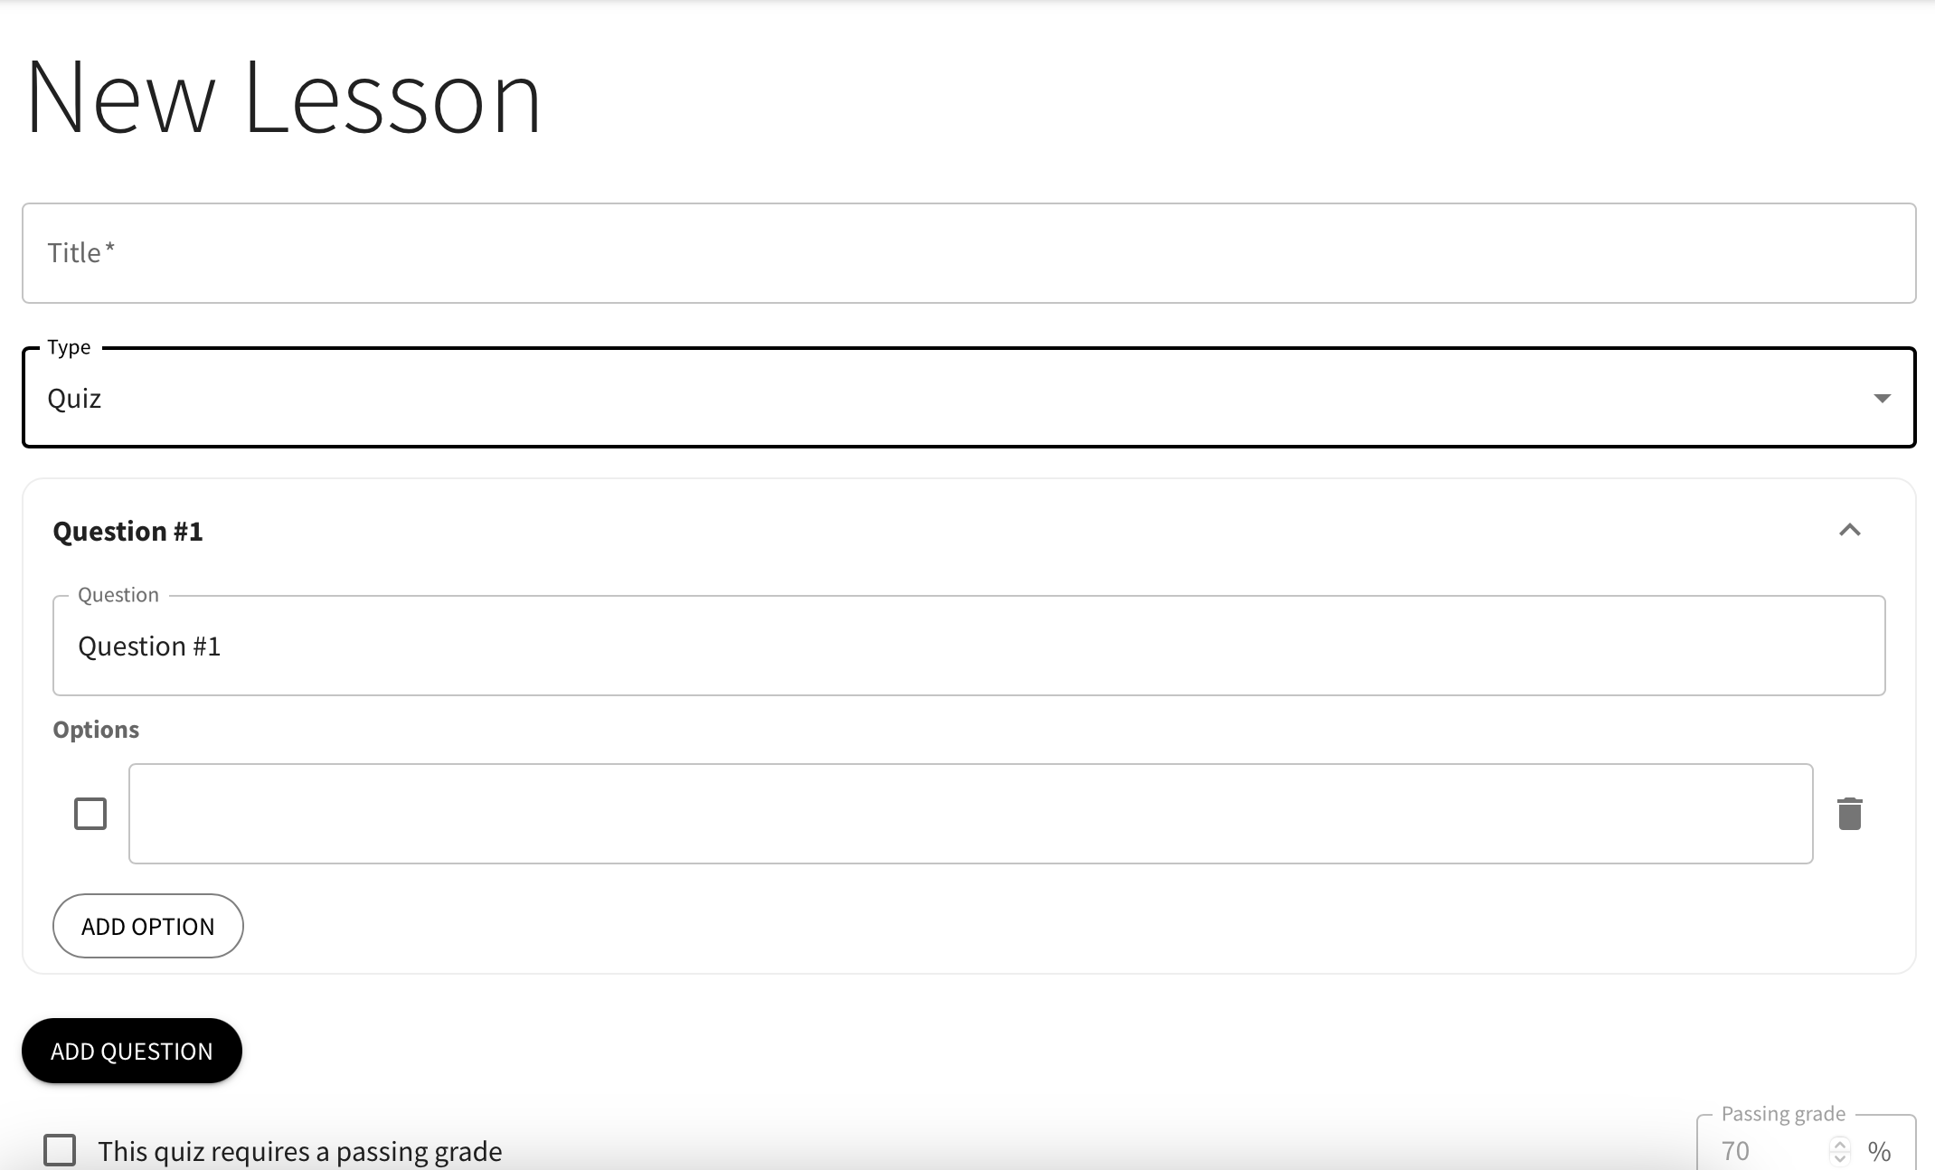Click ADD QUESTION to create a new question
The image size is (1935, 1170).
[x=132, y=1051]
